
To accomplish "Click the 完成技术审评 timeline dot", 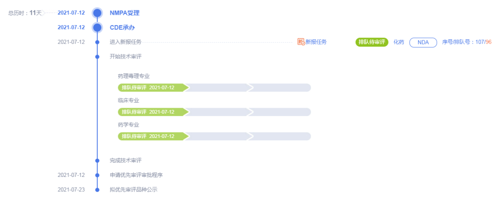I will coord(97,160).
